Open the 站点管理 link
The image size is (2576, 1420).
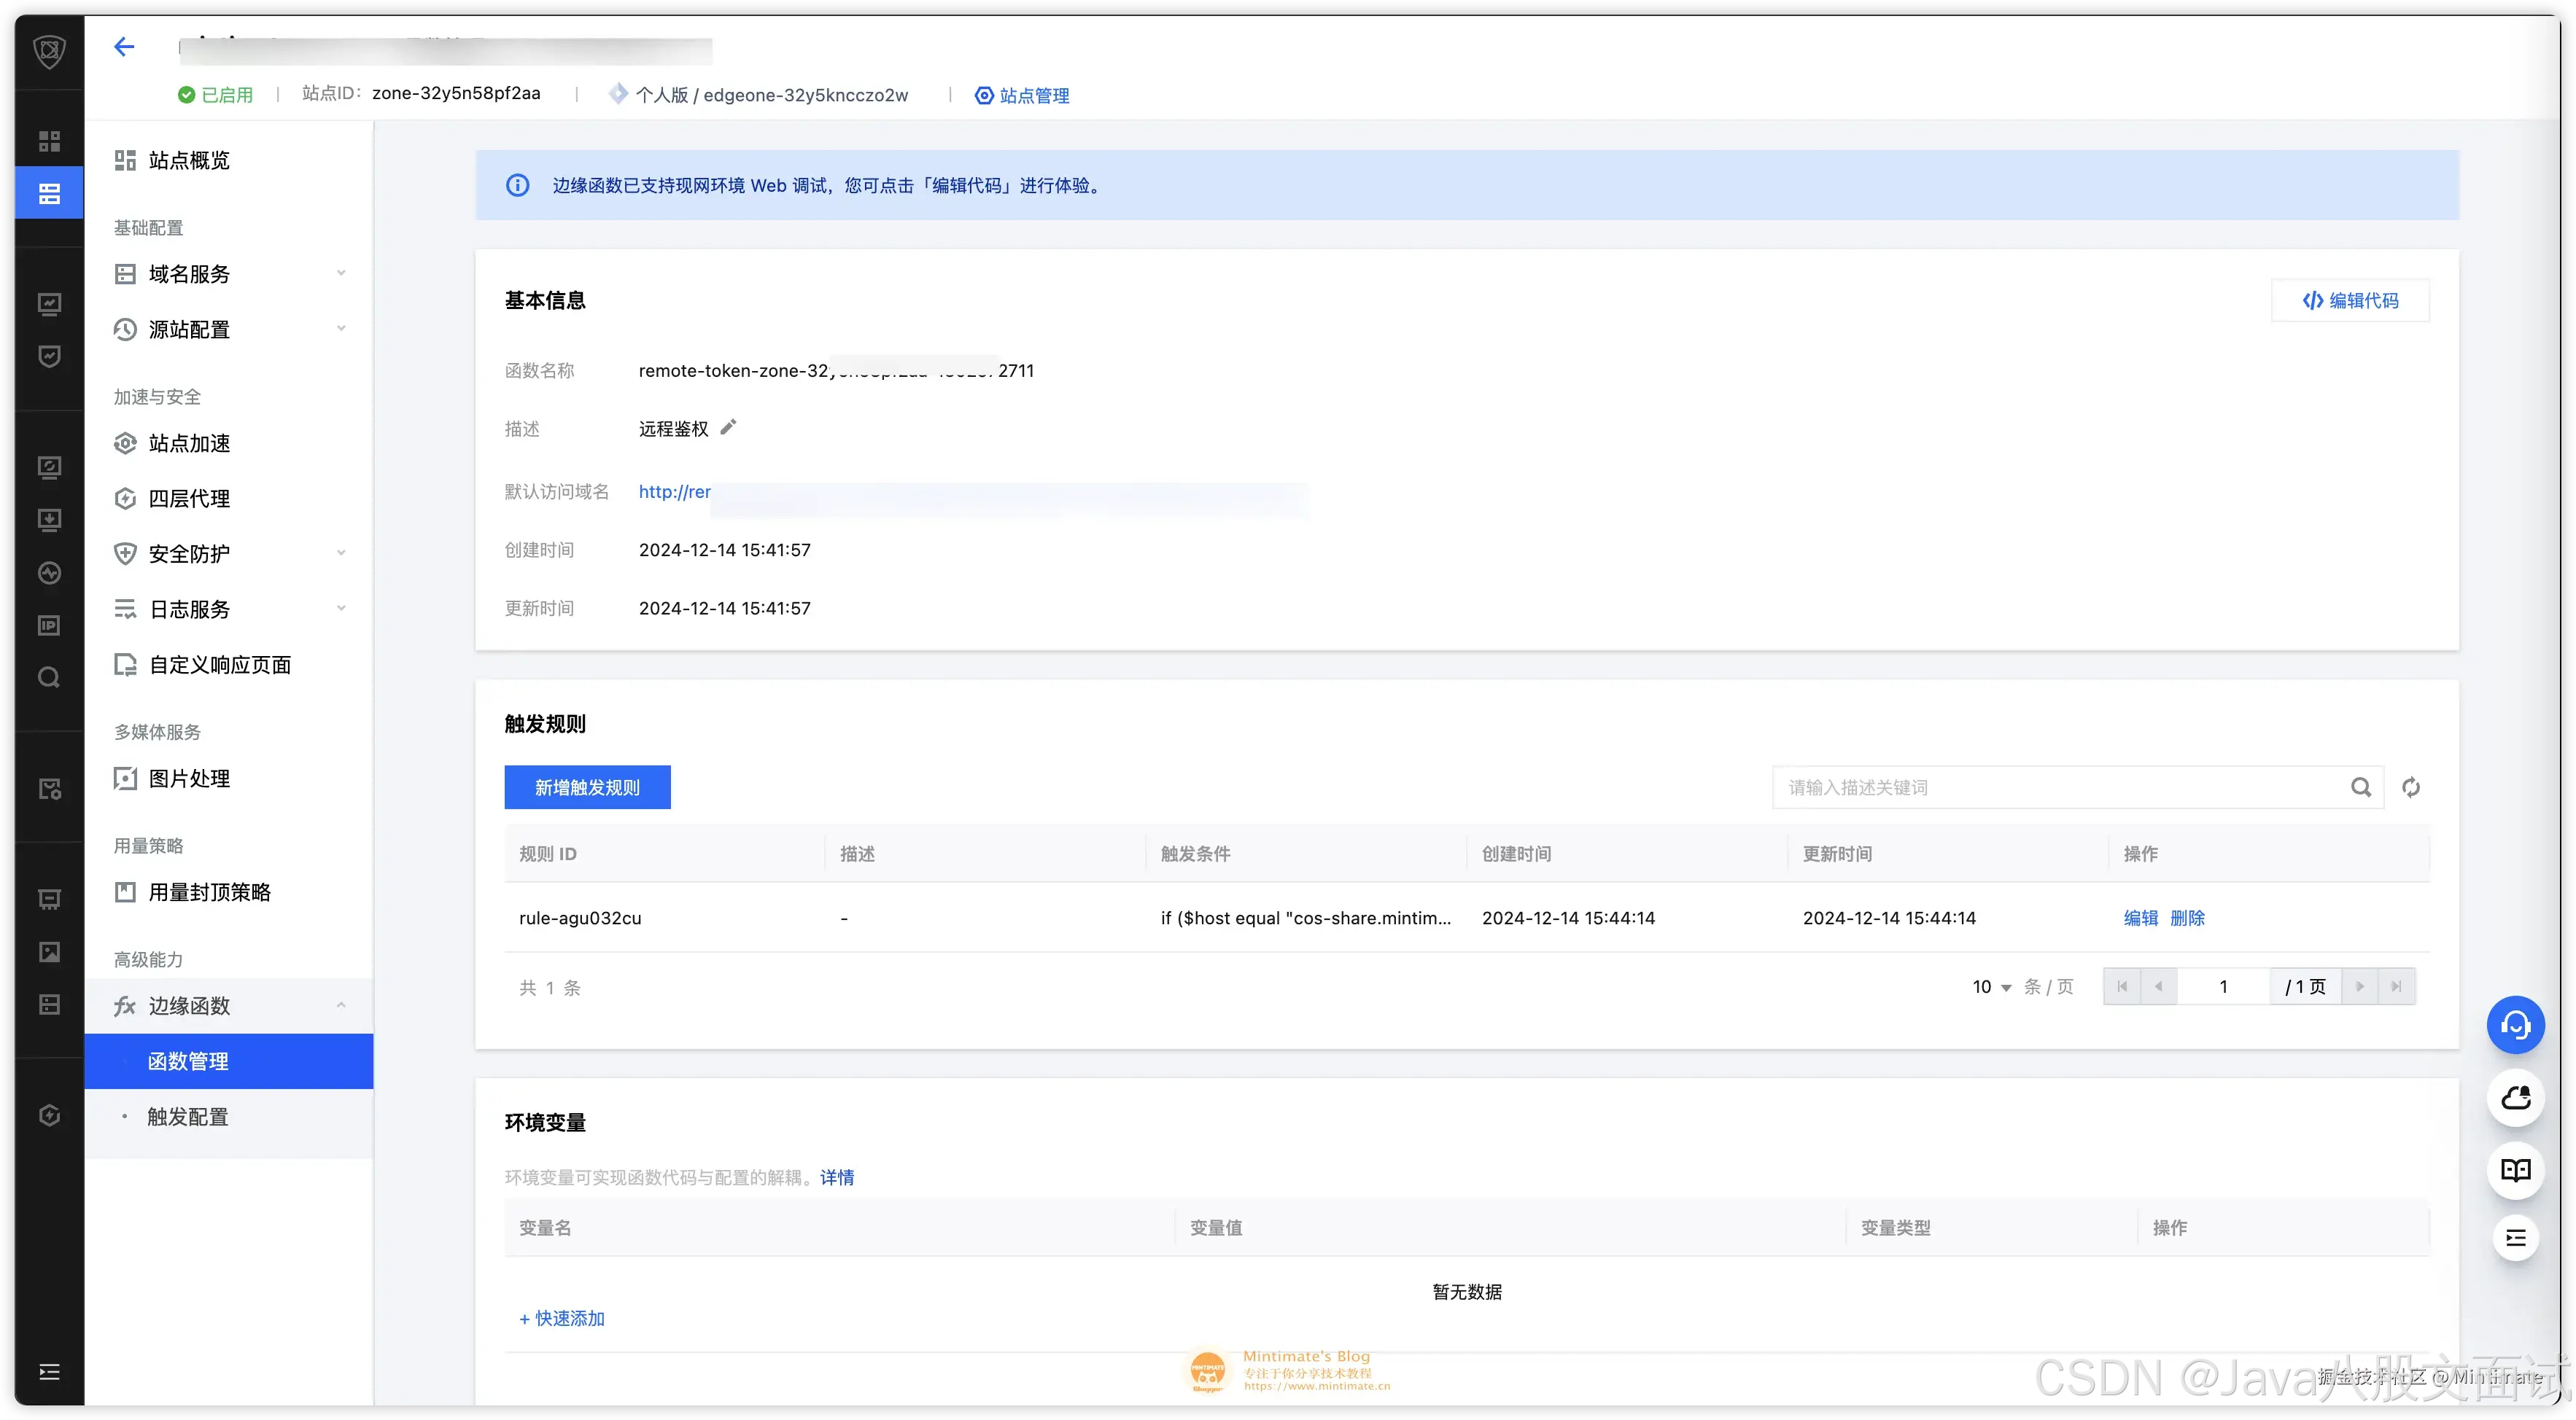pos(1022,96)
